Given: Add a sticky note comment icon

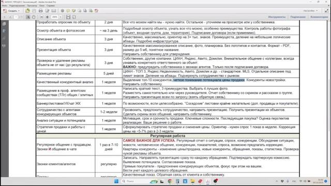Looking at the screenshot, I should pyautogui.click(x=68, y=11).
